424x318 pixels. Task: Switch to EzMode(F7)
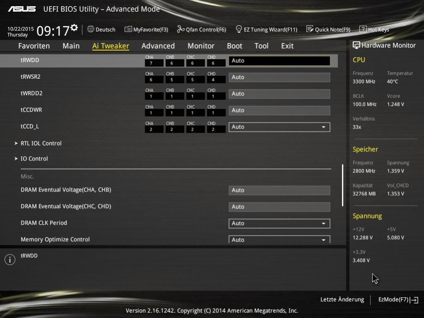[x=398, y=300]
